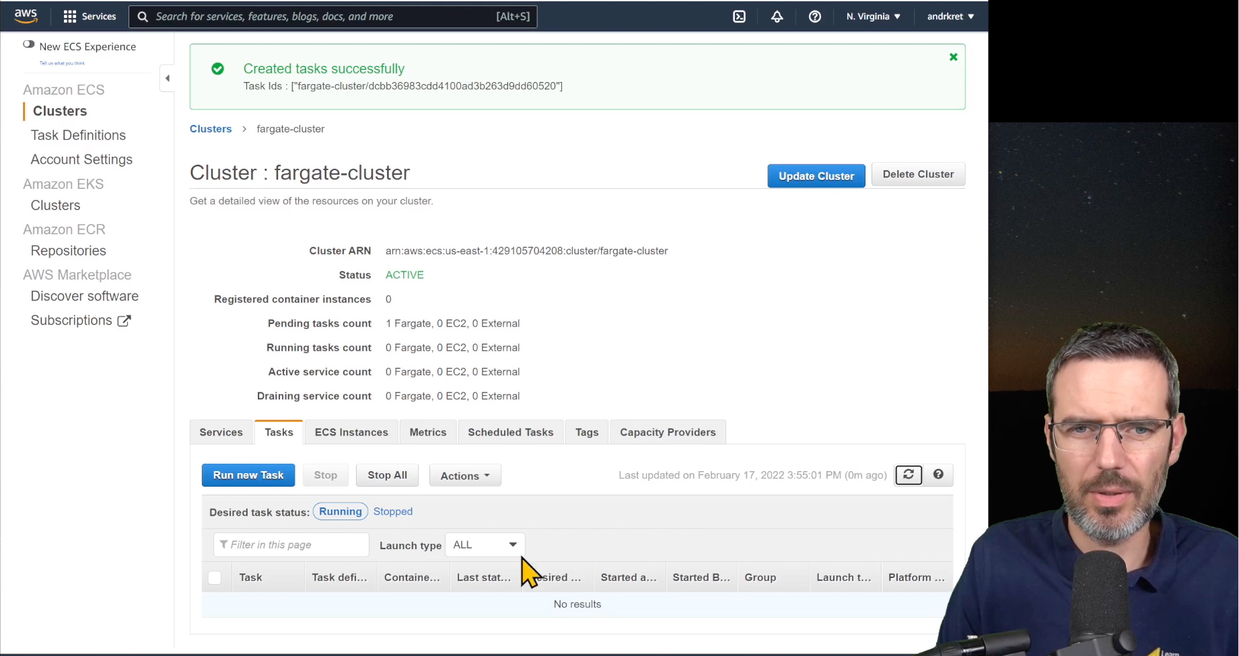Click the Update Cluster button

(x=816, y=175)
